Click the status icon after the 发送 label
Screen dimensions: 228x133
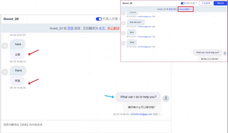coord(160,114)
